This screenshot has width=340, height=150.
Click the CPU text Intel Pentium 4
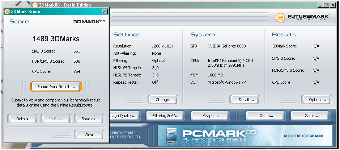tap(230, 63)
